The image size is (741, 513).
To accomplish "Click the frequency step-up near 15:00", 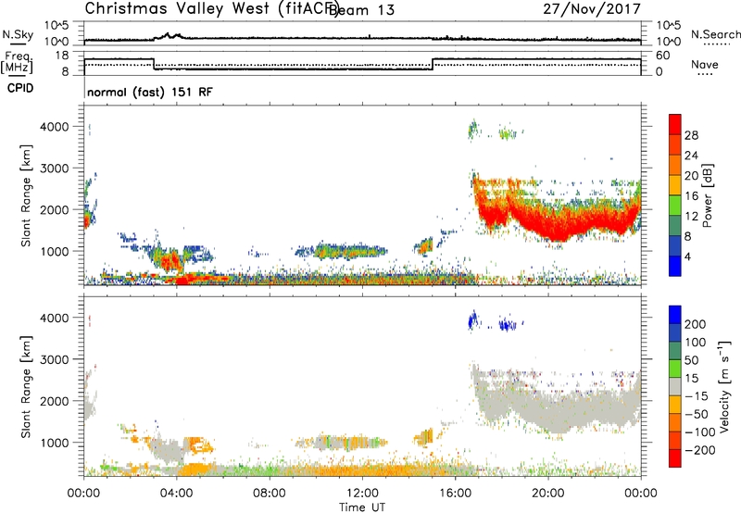I will click(x=433, y=64).
